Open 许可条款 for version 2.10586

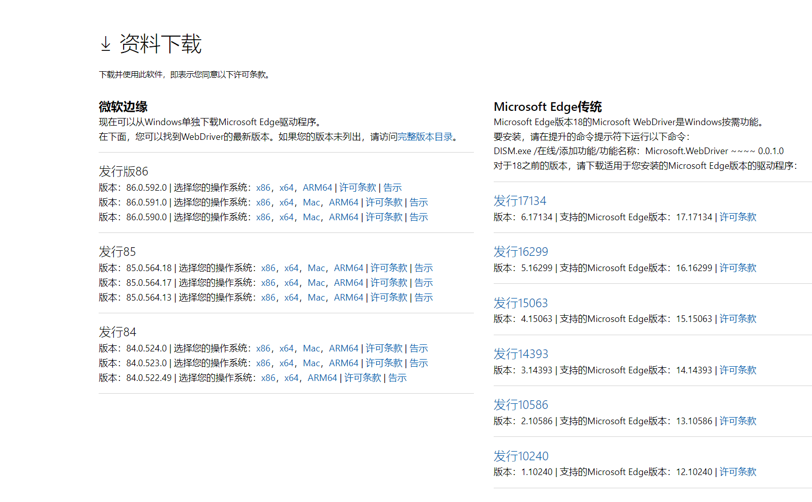tap(738, 421)
